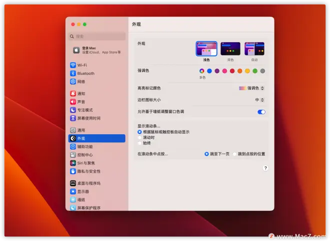Open the Bluetooth icon in sidebar
Screen dimensions: 330x241
(x=73, y=73)
